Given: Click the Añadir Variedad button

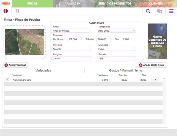Looking at the screenshot, I should click(15, 65).
